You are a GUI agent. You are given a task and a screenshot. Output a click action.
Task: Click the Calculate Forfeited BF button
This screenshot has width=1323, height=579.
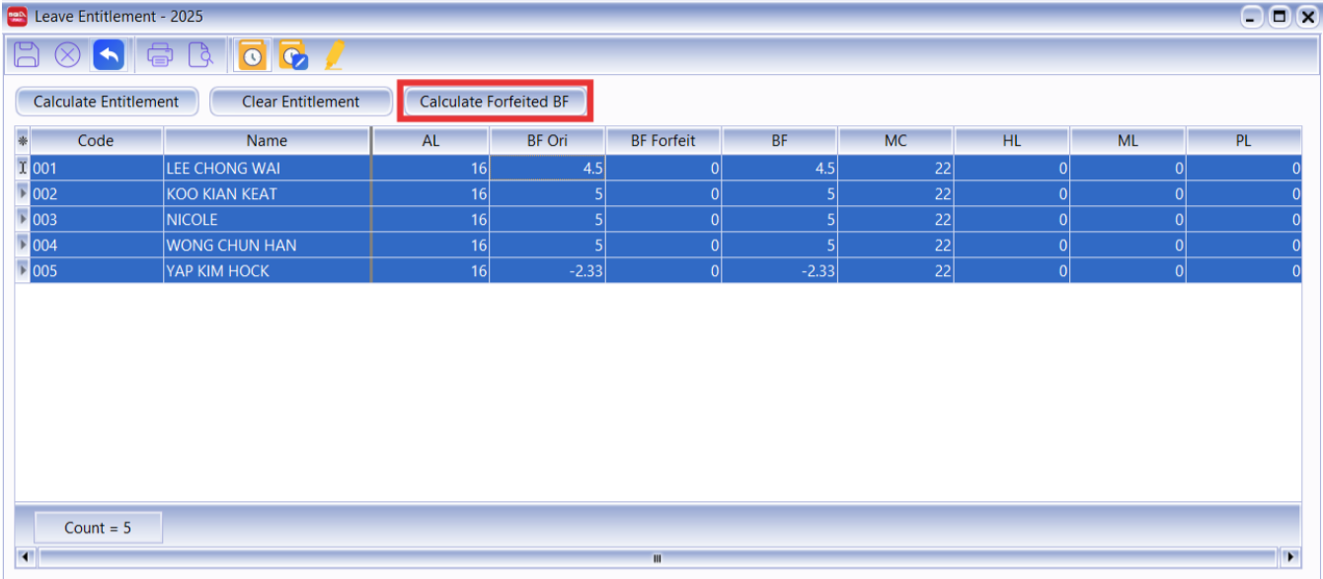point(495,102)
